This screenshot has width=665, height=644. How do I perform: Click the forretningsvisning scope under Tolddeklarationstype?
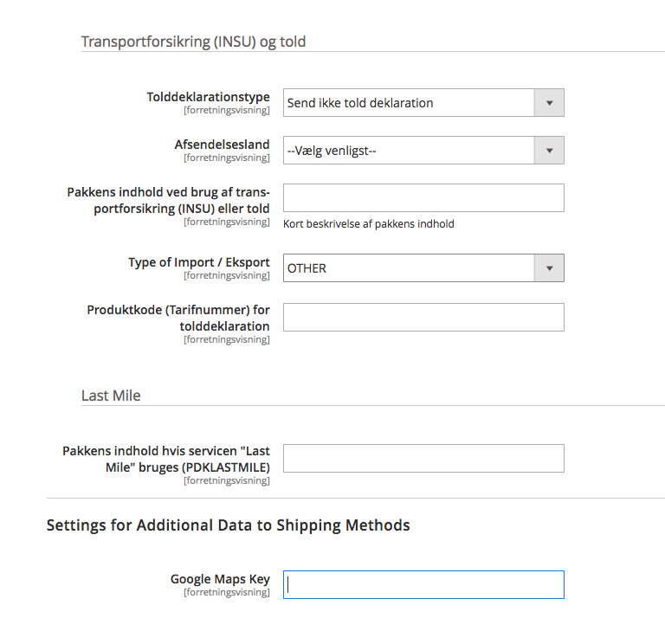point(226,111)
